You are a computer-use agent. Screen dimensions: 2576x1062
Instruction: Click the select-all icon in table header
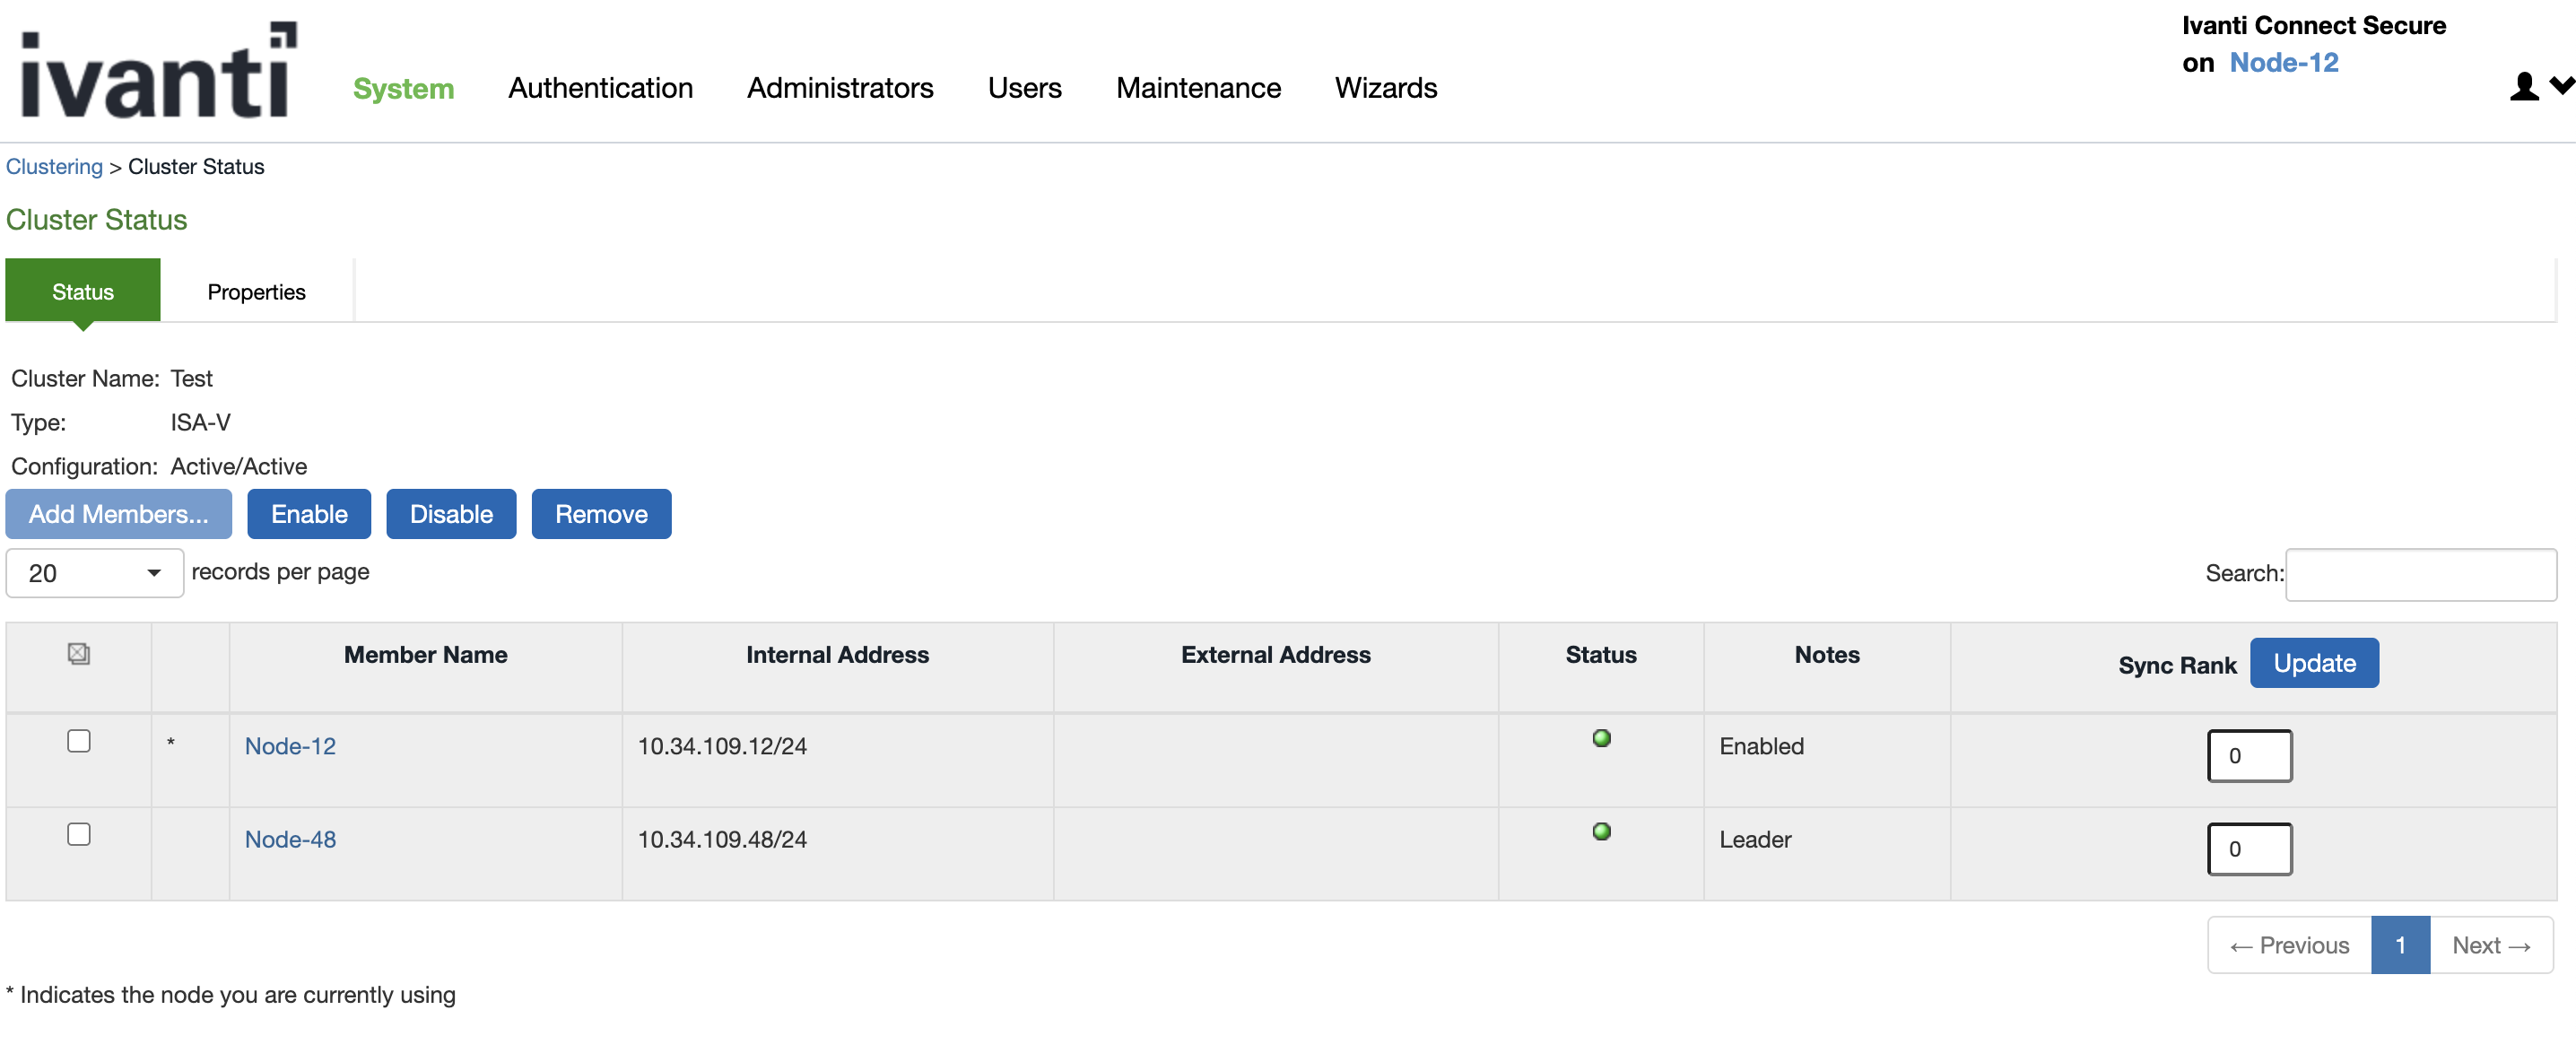coord(79,653)
